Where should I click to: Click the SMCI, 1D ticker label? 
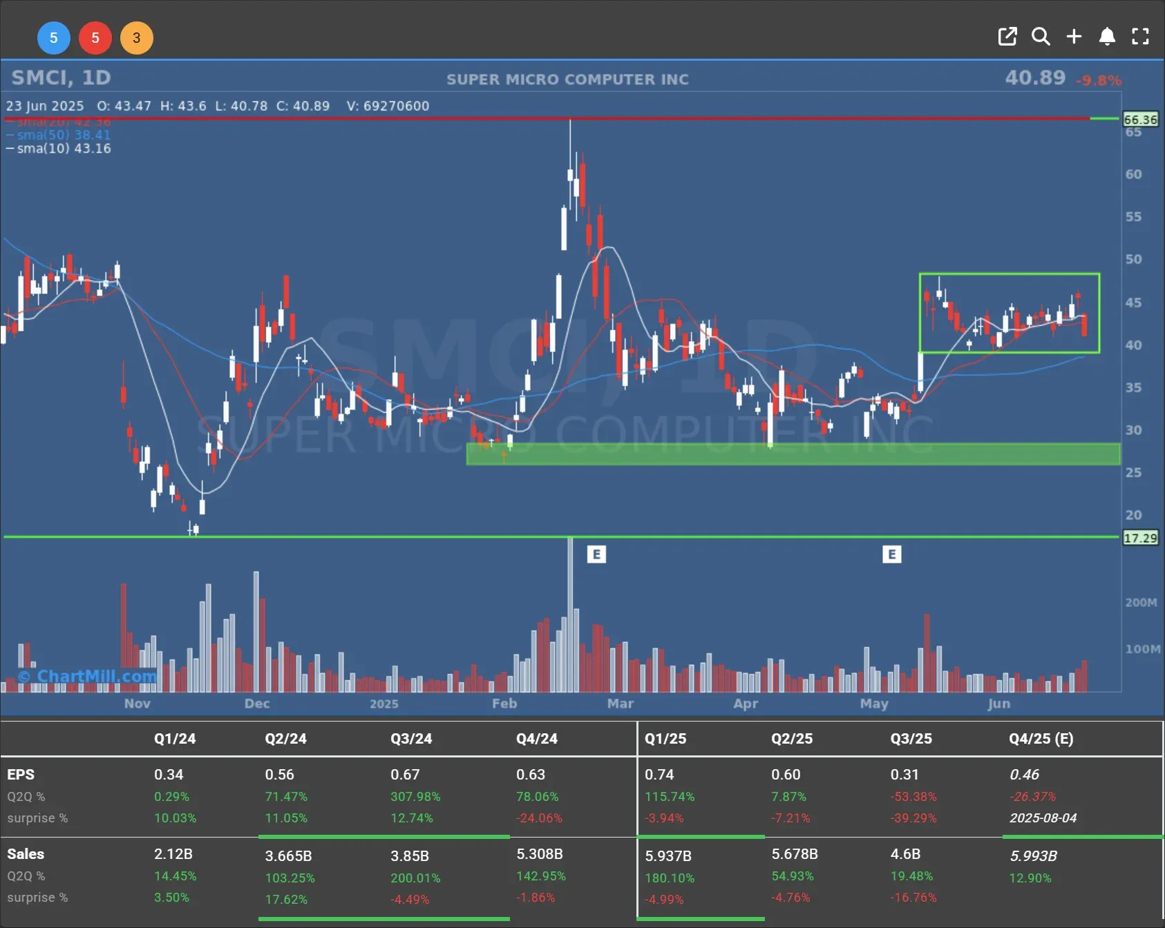61,77
